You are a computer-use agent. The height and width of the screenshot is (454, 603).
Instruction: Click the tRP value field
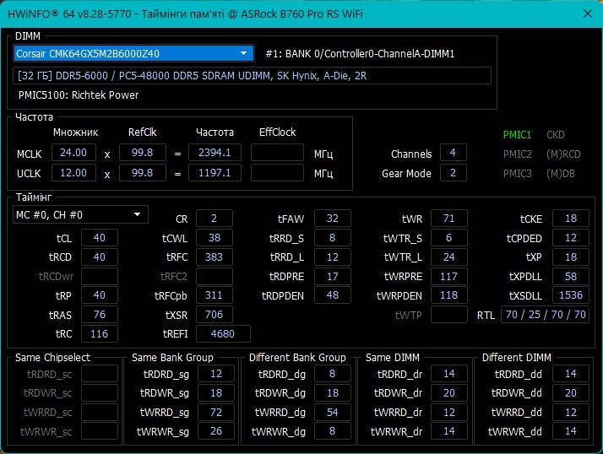pos(99,295)
